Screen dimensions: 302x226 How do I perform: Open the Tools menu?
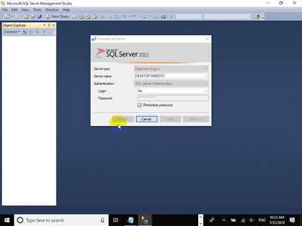[x=37, y=9]
